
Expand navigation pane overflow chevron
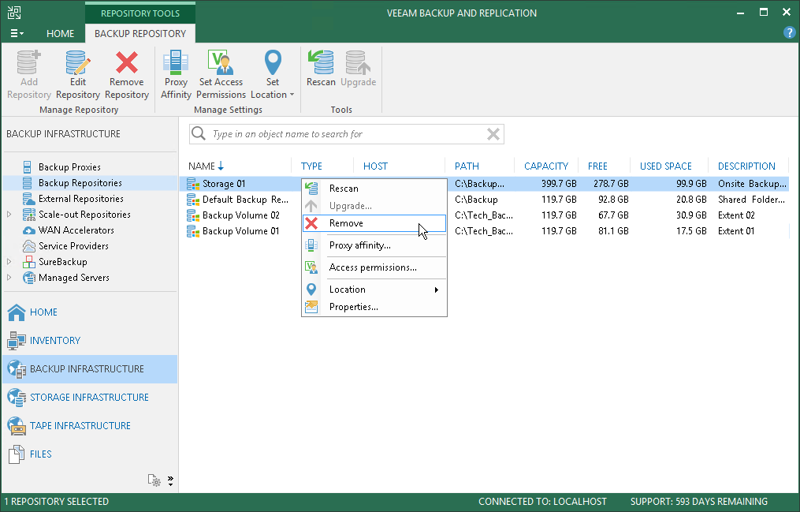pos(170,481)
